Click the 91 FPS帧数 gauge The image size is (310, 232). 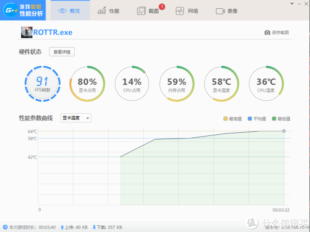(x=42, y=84)
